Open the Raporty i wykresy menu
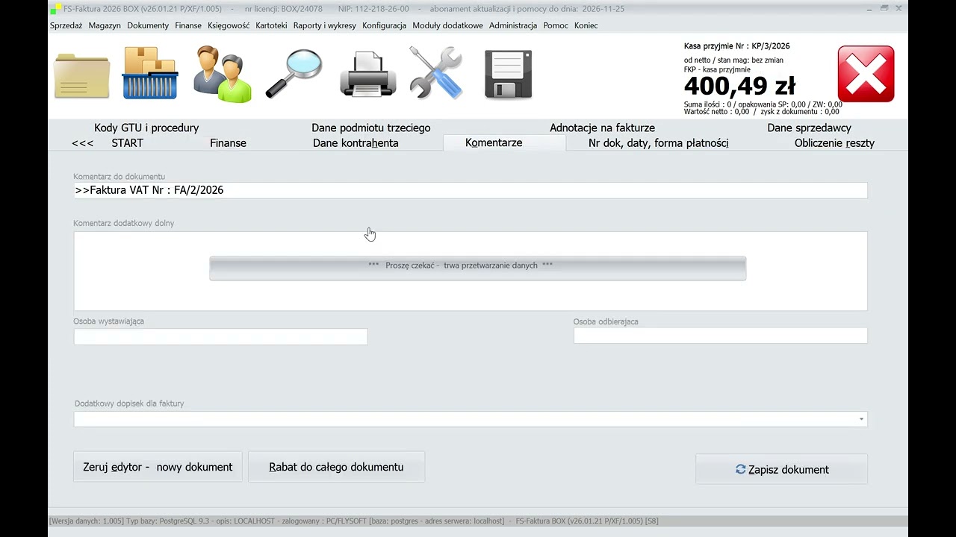956x537 pixels. (x=325, y=25)
